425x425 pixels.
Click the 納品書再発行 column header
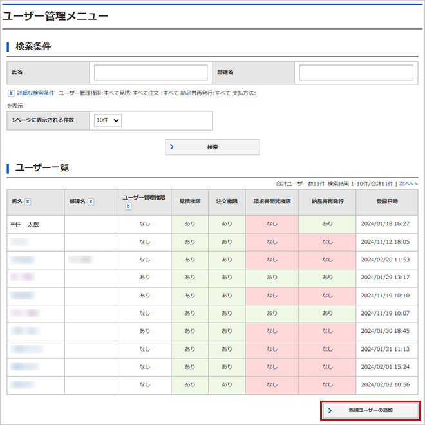pyautogui.click(x=327, y=202)
